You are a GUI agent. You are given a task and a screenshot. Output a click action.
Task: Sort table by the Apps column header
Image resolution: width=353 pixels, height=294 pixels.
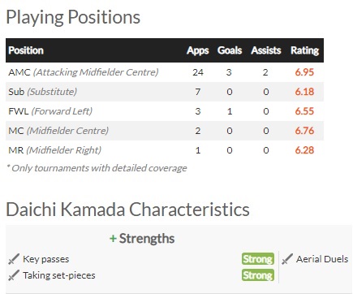198,50
